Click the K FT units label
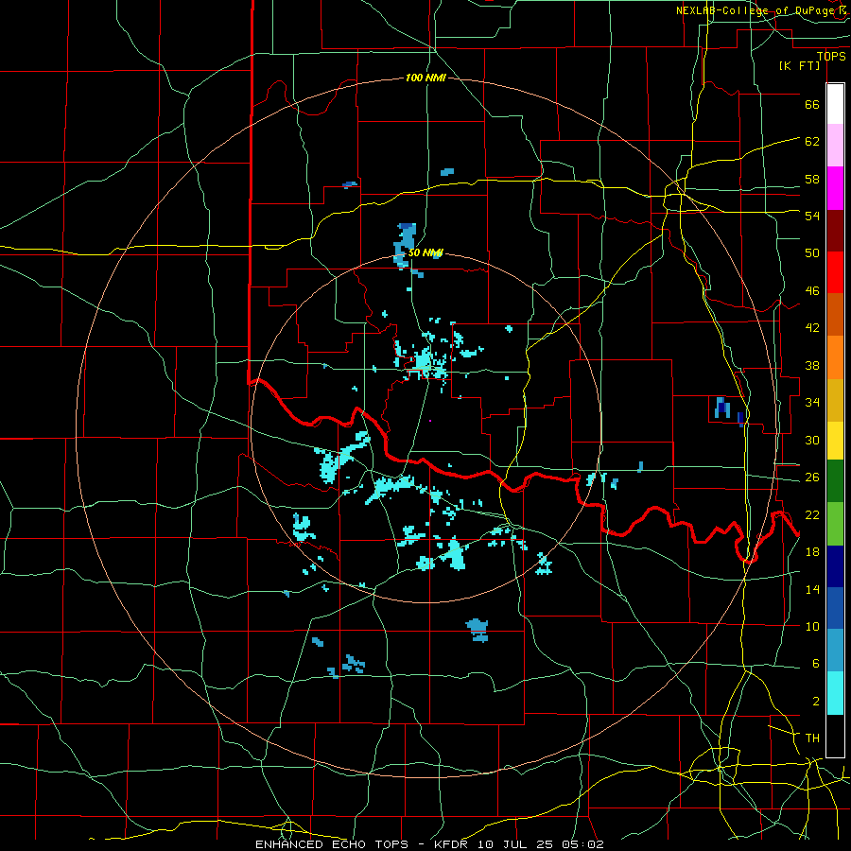The height and width of the screenshot is (851, 851). point(799,65)
